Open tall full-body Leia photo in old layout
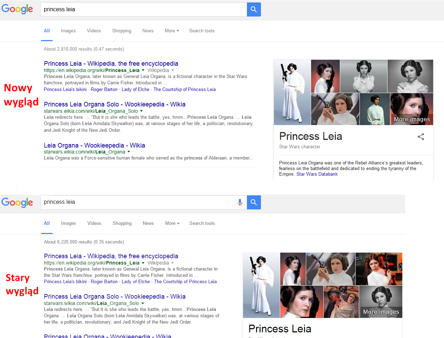The width and height of the screenshot is (444, 338). click(x=261, y=285)
